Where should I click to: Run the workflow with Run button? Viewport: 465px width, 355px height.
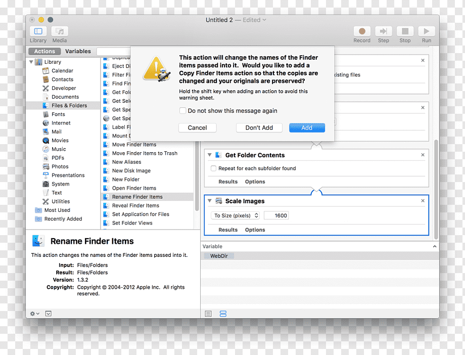pyautogui.click(x=427, y=31)
